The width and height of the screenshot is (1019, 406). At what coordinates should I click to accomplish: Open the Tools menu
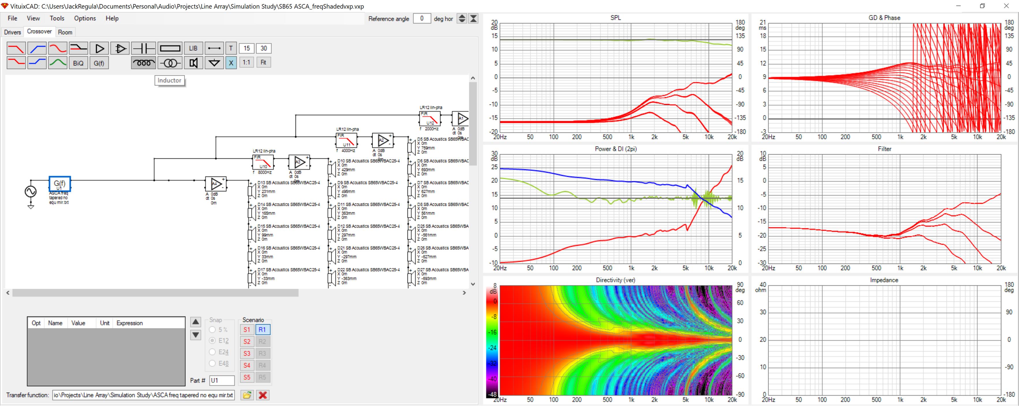click(x=57, y=18)
